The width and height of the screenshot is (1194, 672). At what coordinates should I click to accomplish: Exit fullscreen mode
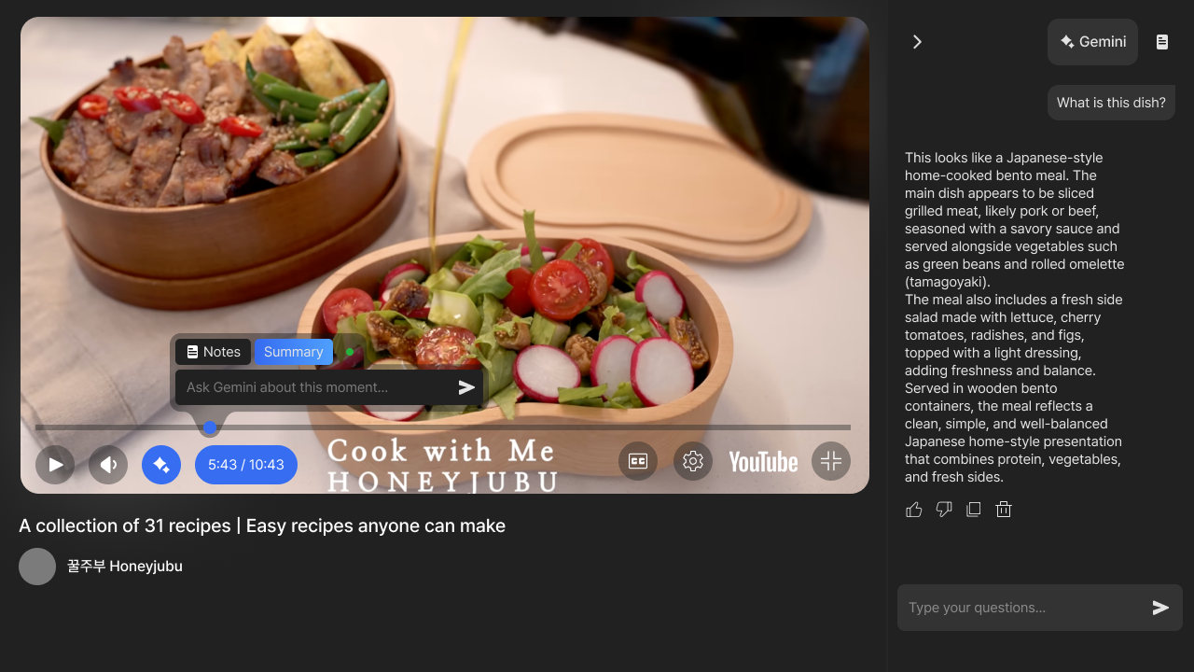(831, 461)
